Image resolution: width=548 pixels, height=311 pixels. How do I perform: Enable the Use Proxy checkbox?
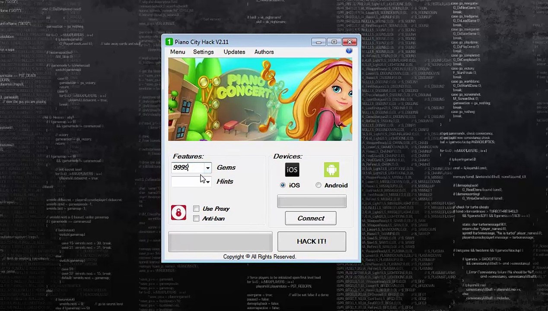(x=196, y=209)
